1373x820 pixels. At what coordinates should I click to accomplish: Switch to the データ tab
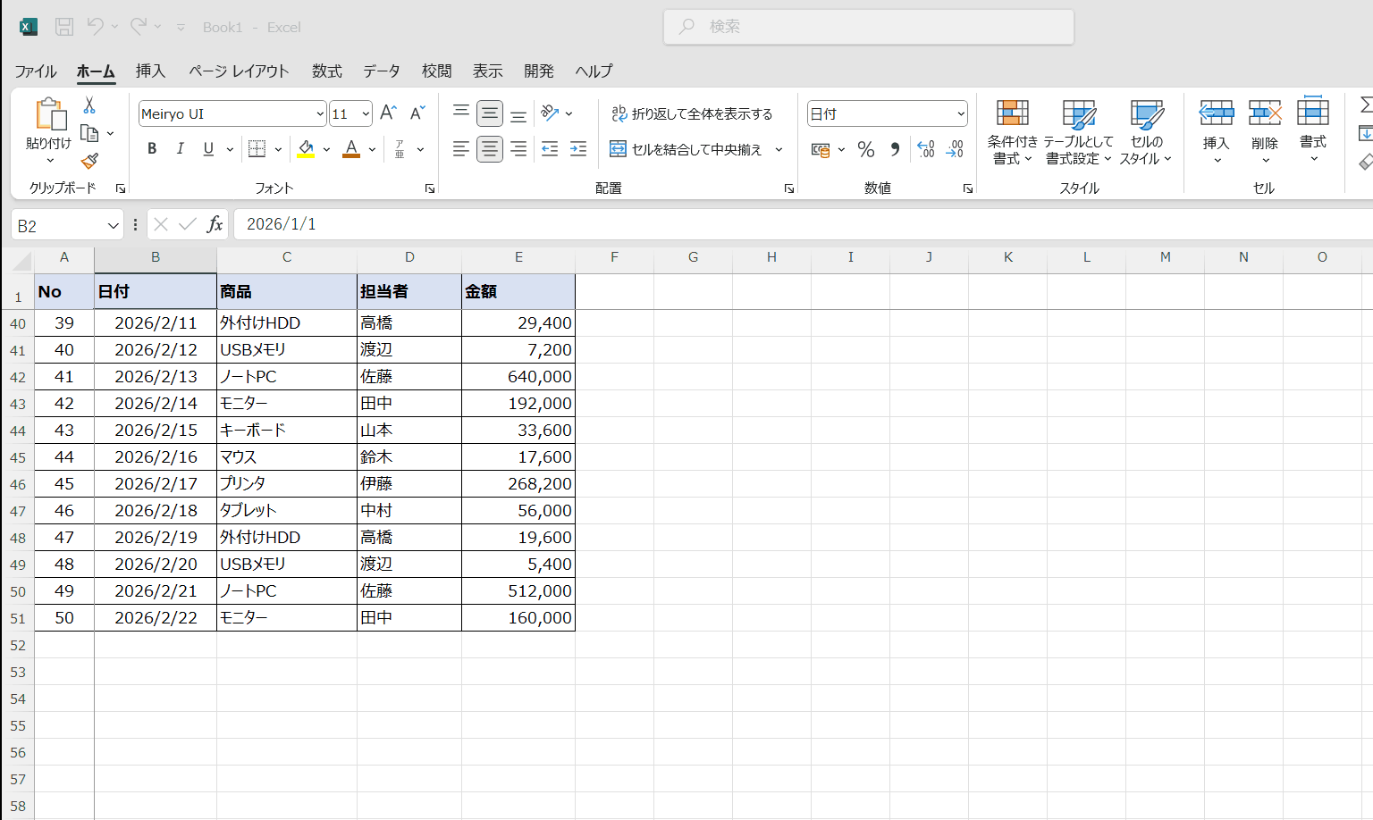[x=382, y=71]
